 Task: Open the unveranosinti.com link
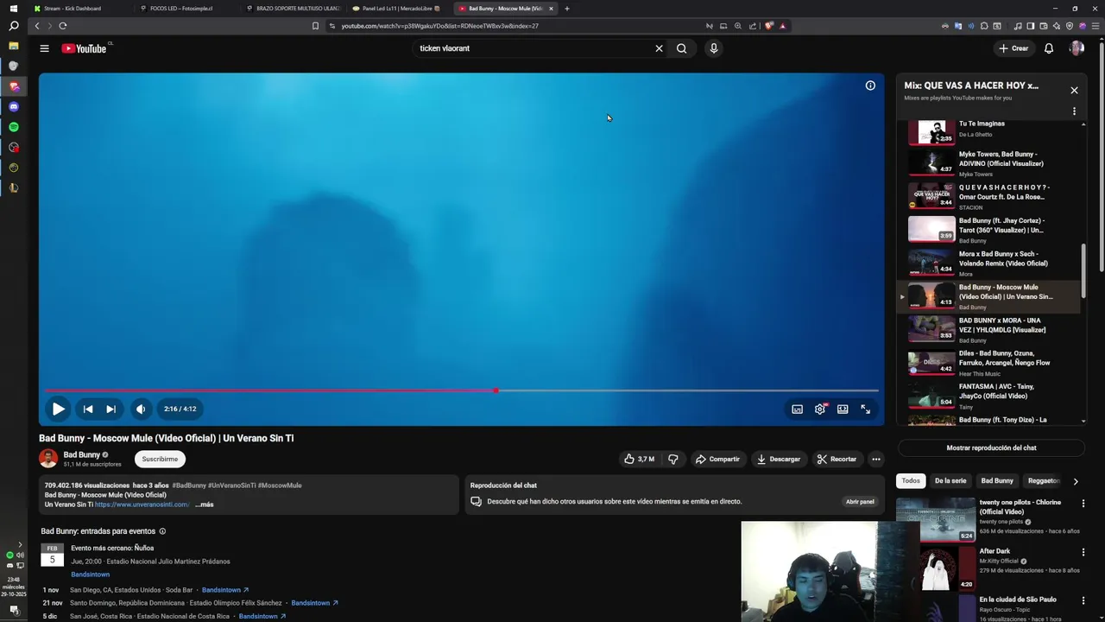click(x=142, y=505)
